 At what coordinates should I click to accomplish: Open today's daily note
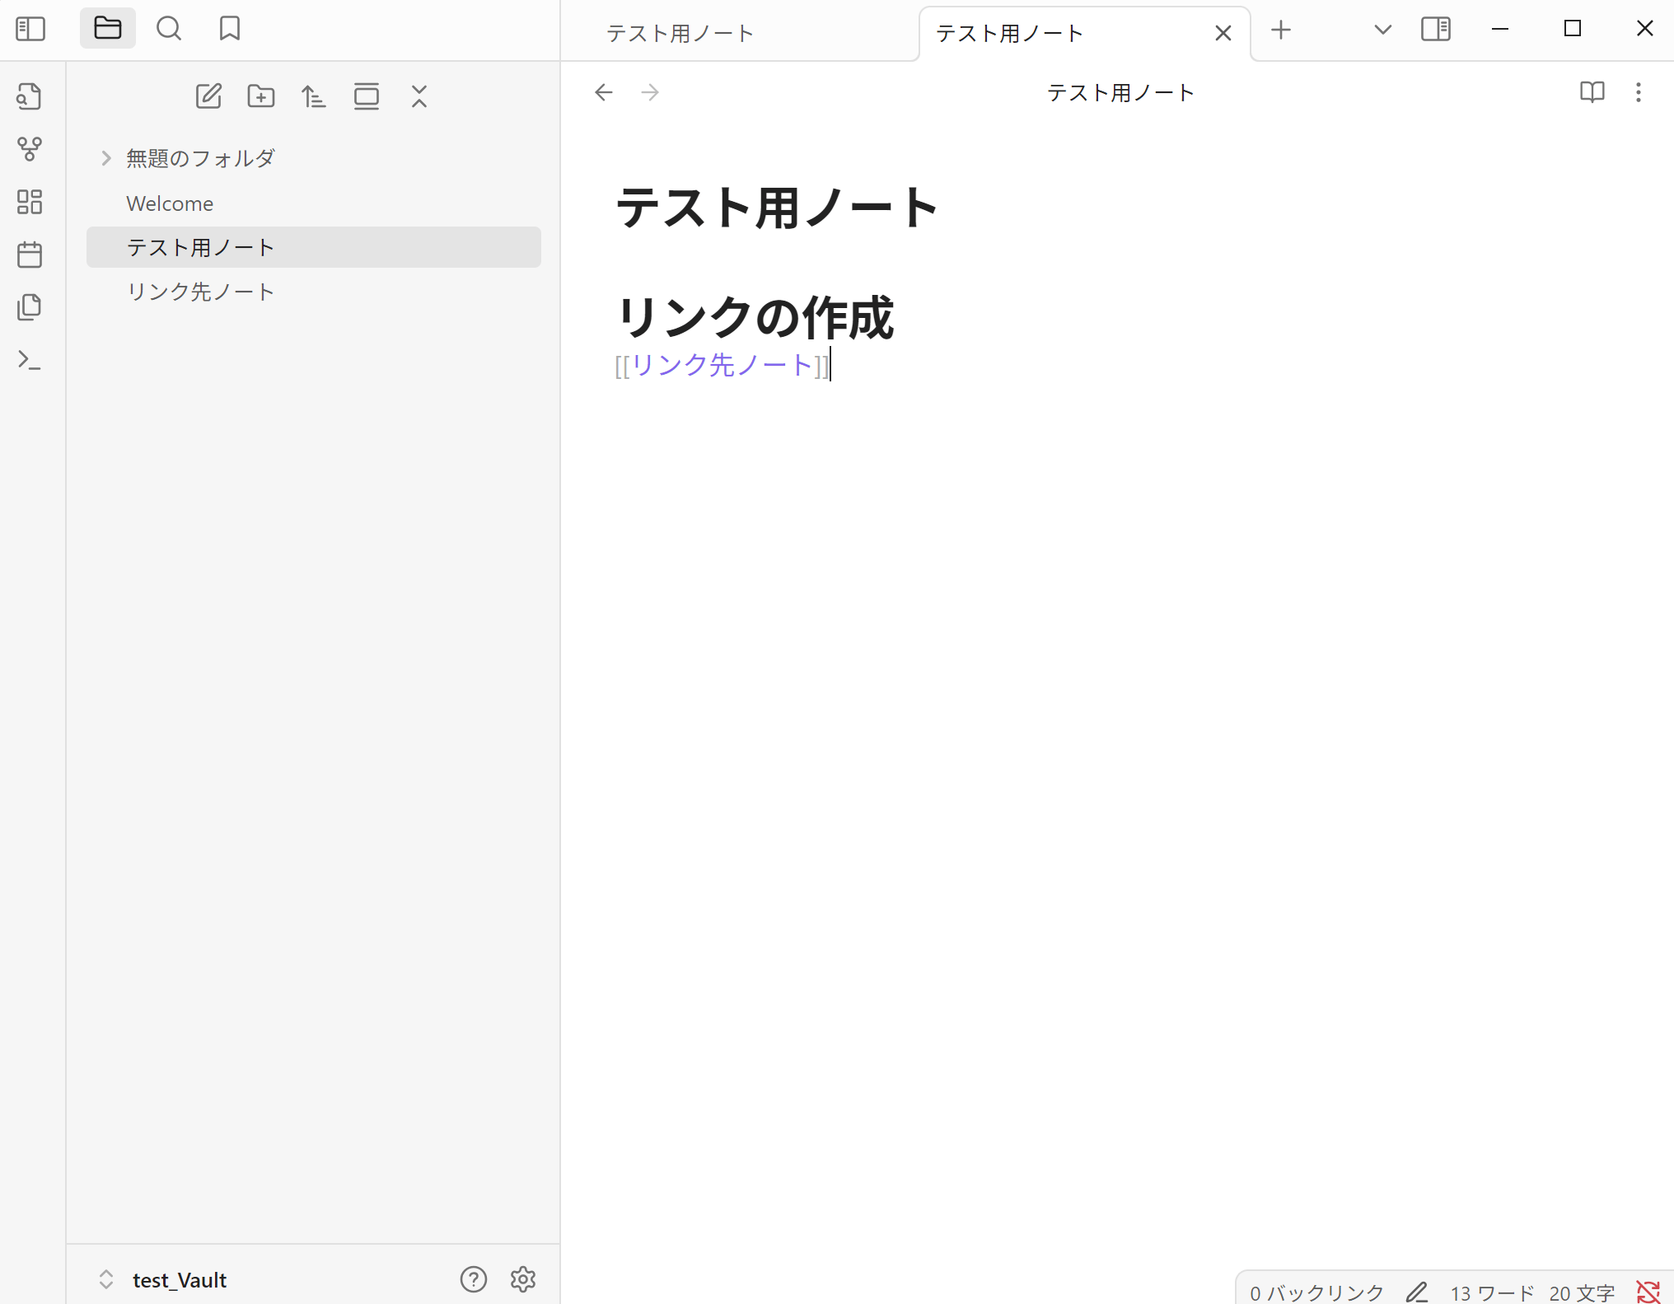pyautogui.click(x=30, y=255)
